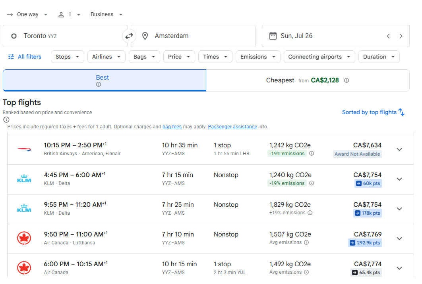Image resolution: width=422 pixels, height=284 pixels.
Task: Open Times filter dropdown
Action: tap(215, 57)
